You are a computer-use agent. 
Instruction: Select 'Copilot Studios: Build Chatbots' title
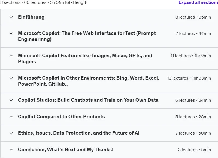(88, 100)
